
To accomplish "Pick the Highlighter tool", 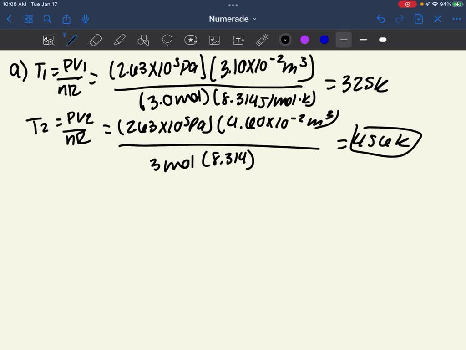I will tap(119, 40).
